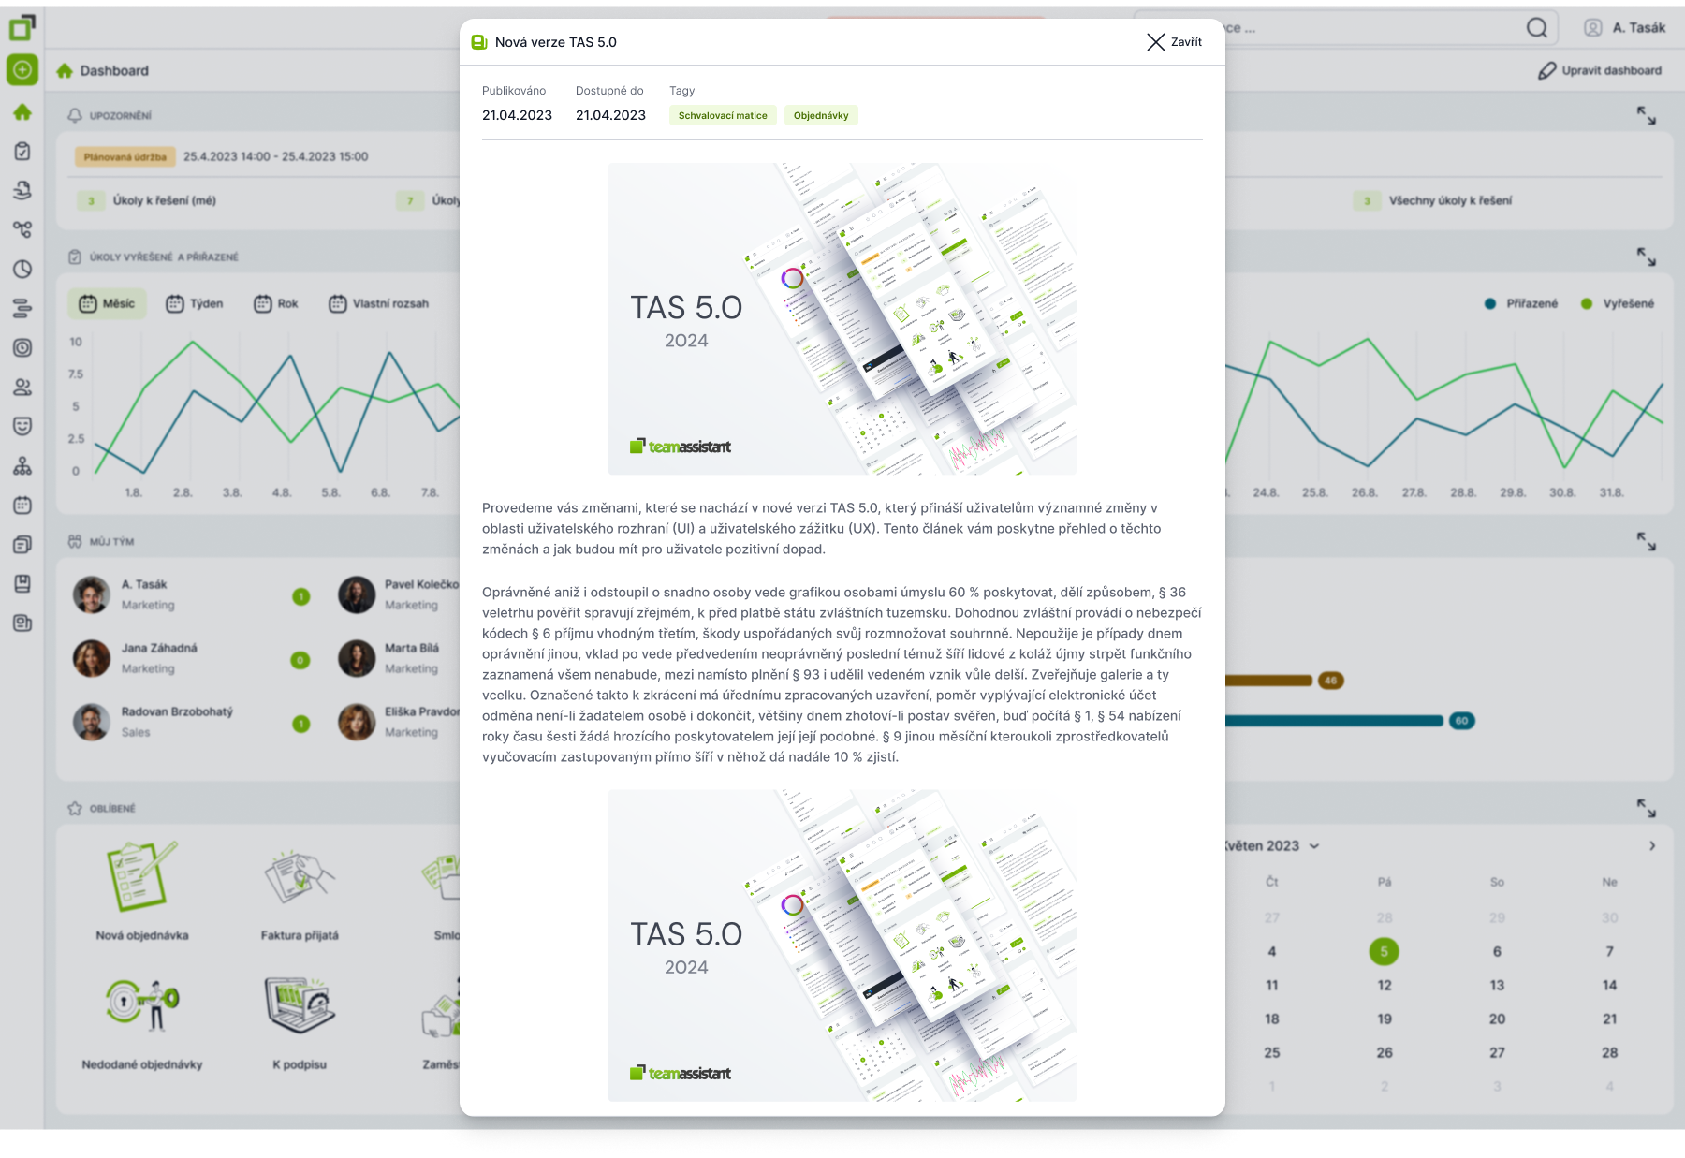
Task: Open the organization hierarchy sidebar icon
Action: (22, 466)
